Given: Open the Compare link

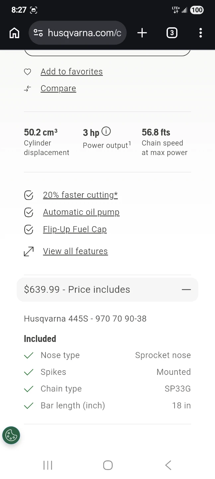Looking at the screenshot, I should click(x=58, y=88).
